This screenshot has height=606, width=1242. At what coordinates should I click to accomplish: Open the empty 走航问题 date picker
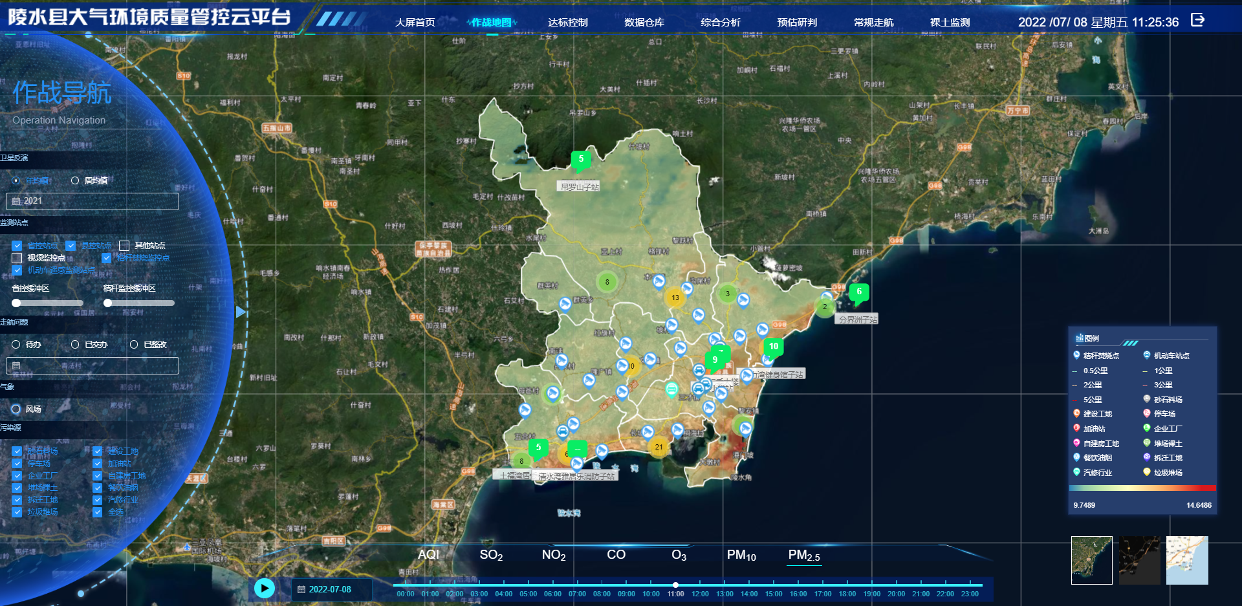pos(93,365)
